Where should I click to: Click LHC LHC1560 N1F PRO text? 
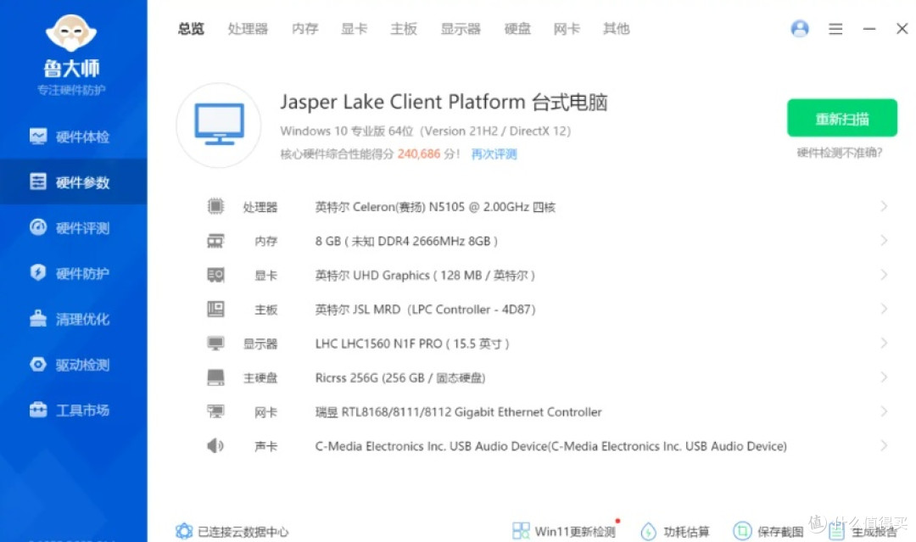click(412, 344)
